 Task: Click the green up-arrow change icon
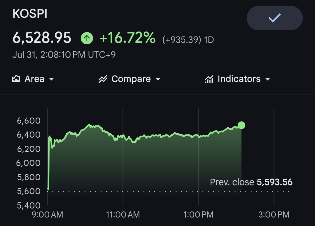pyautogui.click(x=87, y=38)
